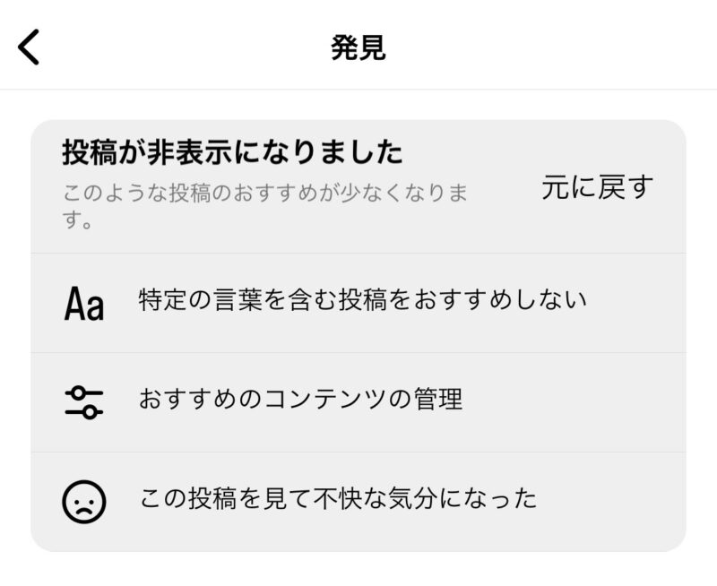Choose the row with the Aa symbol
Viewport: 717px width, 586px height.
click(358, 303)
